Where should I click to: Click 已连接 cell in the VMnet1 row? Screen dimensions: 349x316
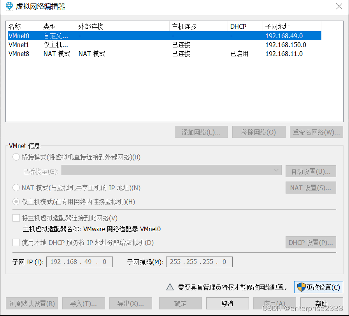pyautogui.click(x=181, y=45)
